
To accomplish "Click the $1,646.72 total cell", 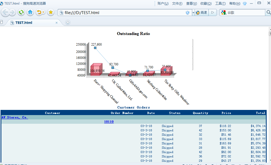I will (258, 135).
